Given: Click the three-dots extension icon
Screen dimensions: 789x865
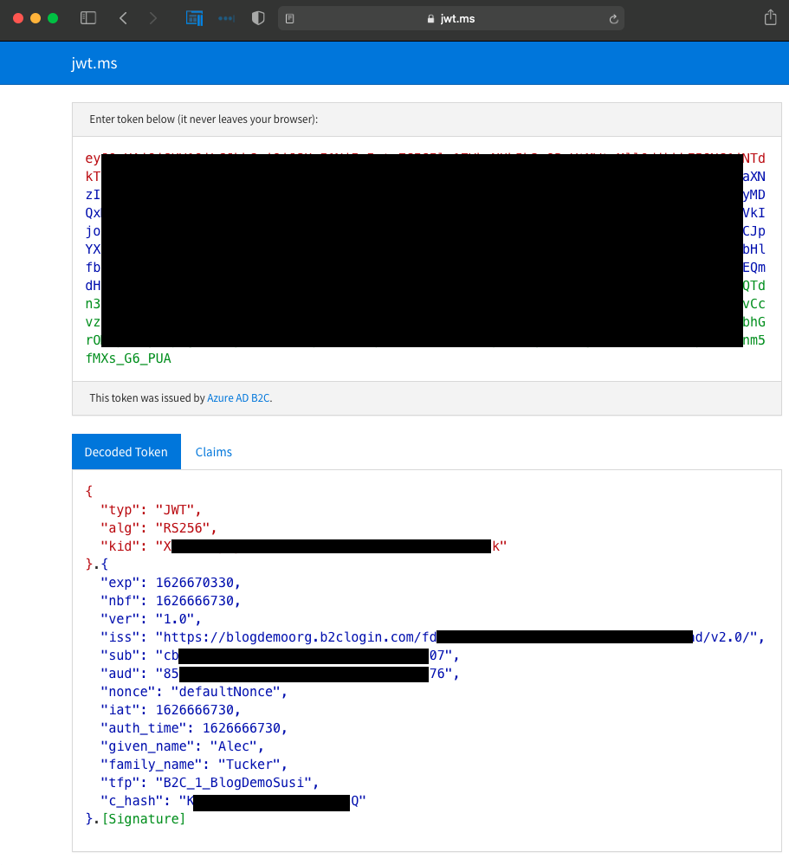Looking at the screenshot, I should pyautogui.click(x=226, y=18).
